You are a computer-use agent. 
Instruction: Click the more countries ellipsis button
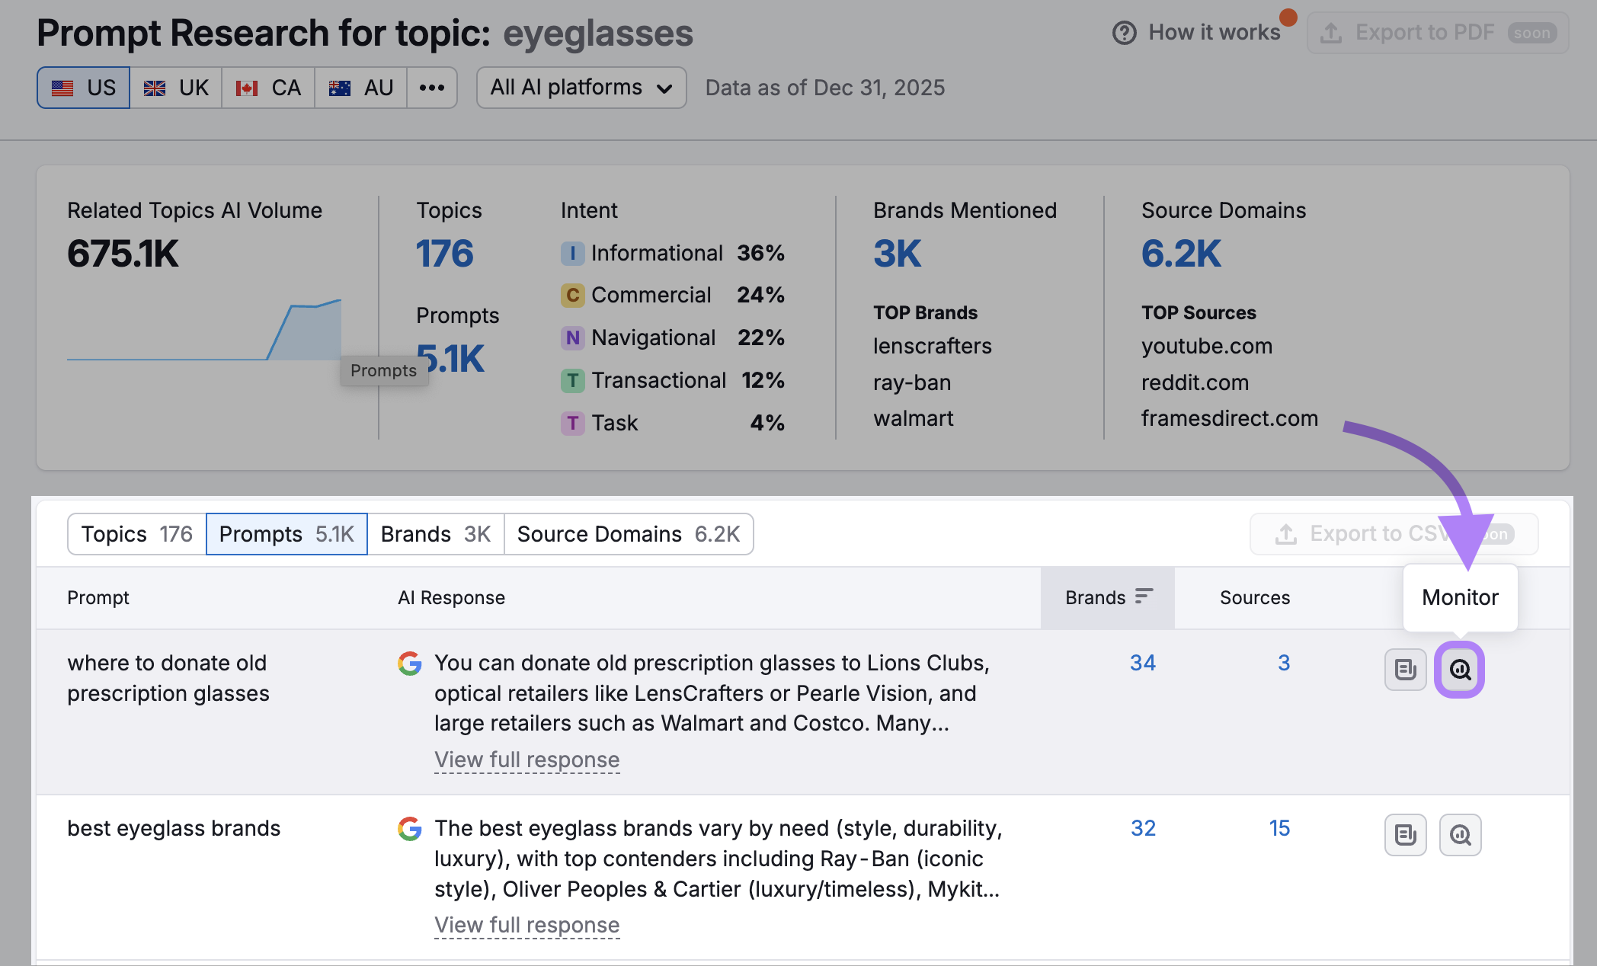431,88
